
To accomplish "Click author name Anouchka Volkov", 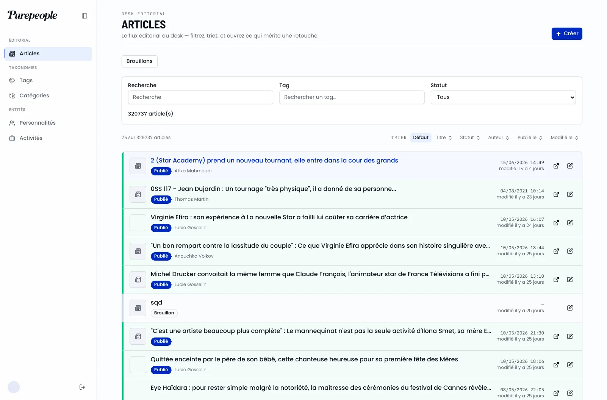I will click(x=194, y=256).
